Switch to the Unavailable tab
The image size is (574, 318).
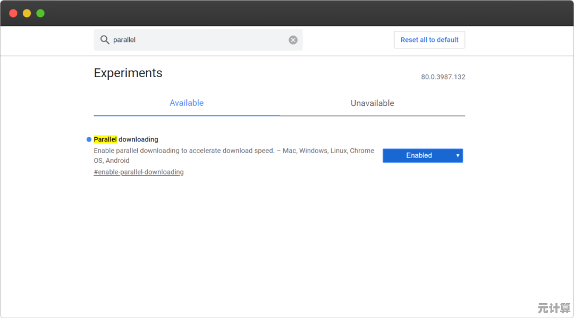(x=372, y=103)
